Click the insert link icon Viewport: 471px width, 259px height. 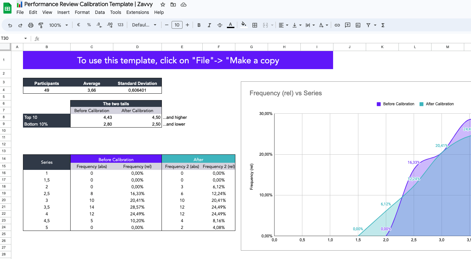[x=337, y=25]
